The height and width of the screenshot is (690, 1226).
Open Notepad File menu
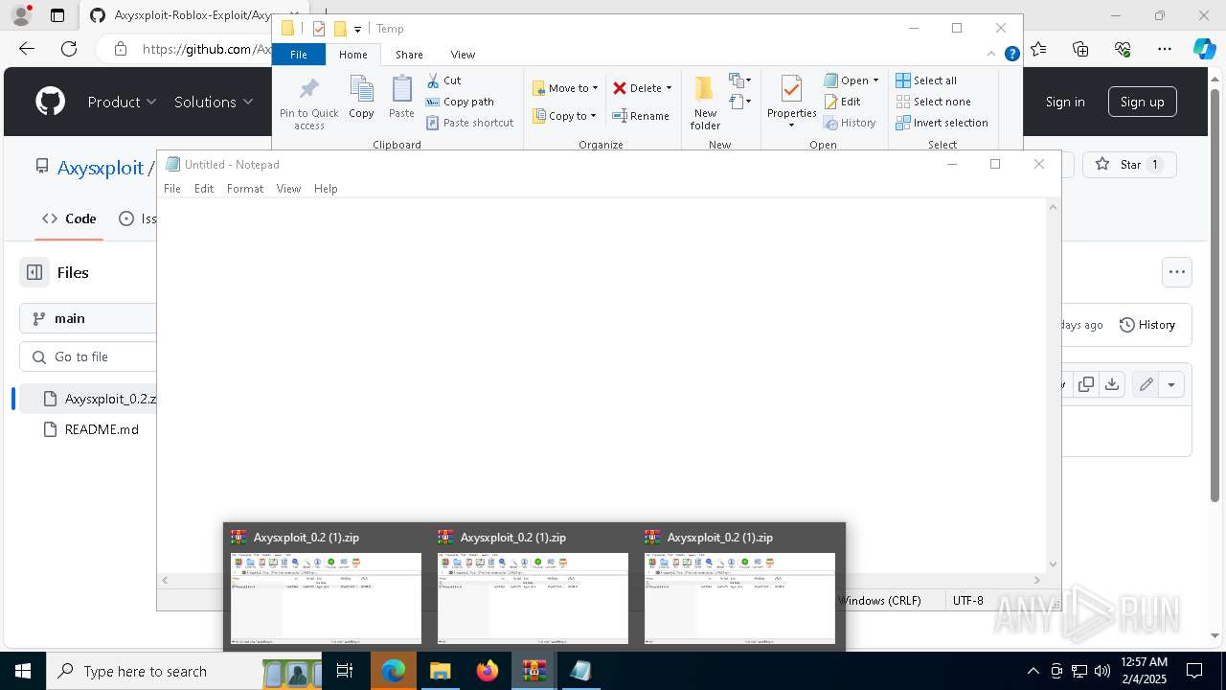pos(172,189)
